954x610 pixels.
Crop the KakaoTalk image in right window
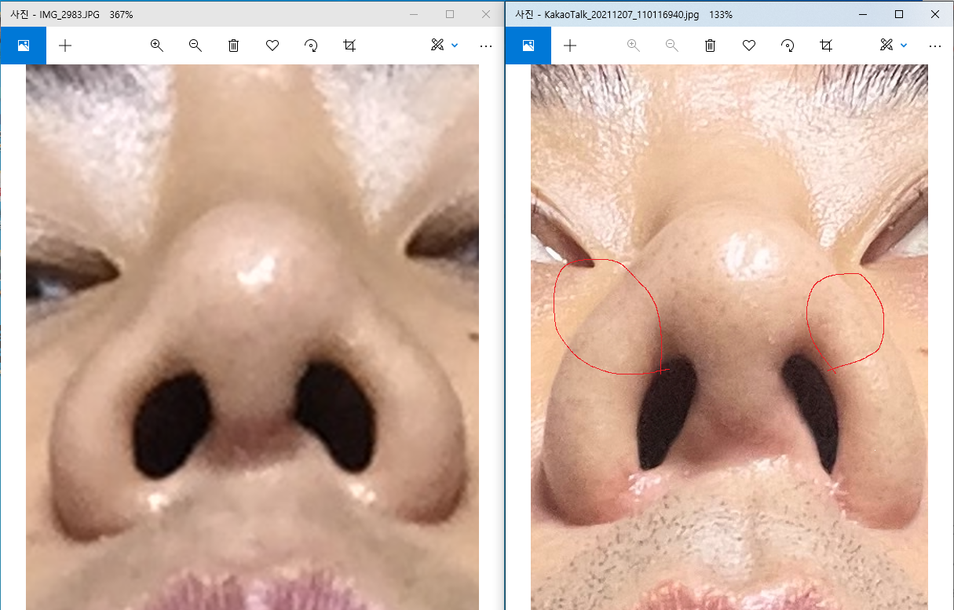826,46
